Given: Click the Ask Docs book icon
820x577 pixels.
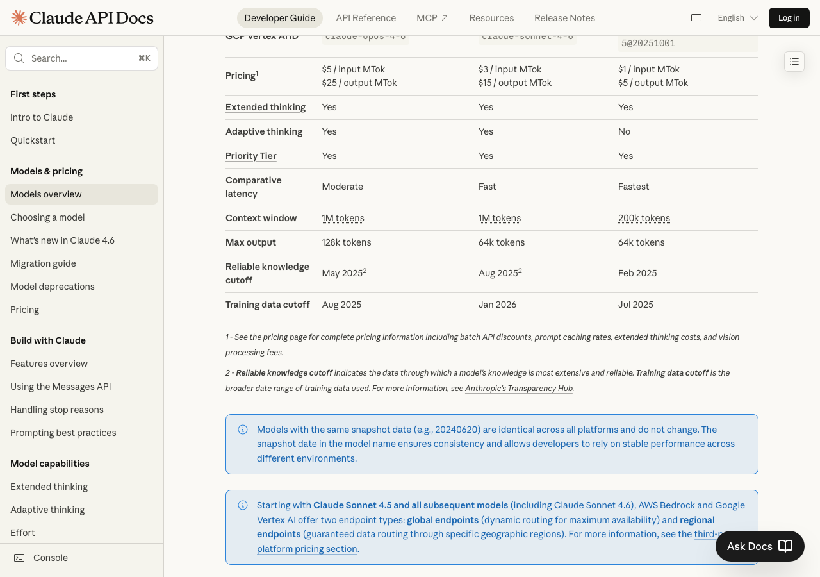Looking at the screenshot, I should 785,546.
